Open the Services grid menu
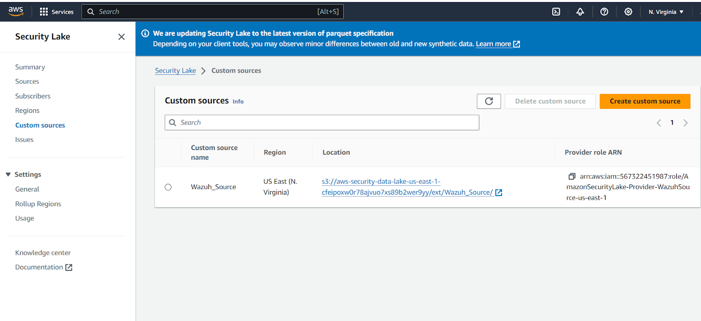The height and width of the screenshot is (321, 701). (57, 12)
